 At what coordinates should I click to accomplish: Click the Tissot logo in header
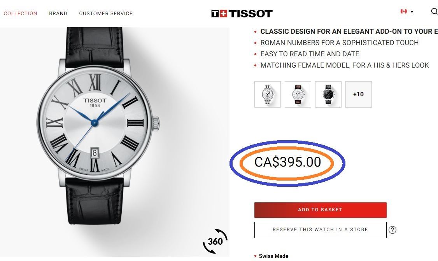tap(242, 13)
